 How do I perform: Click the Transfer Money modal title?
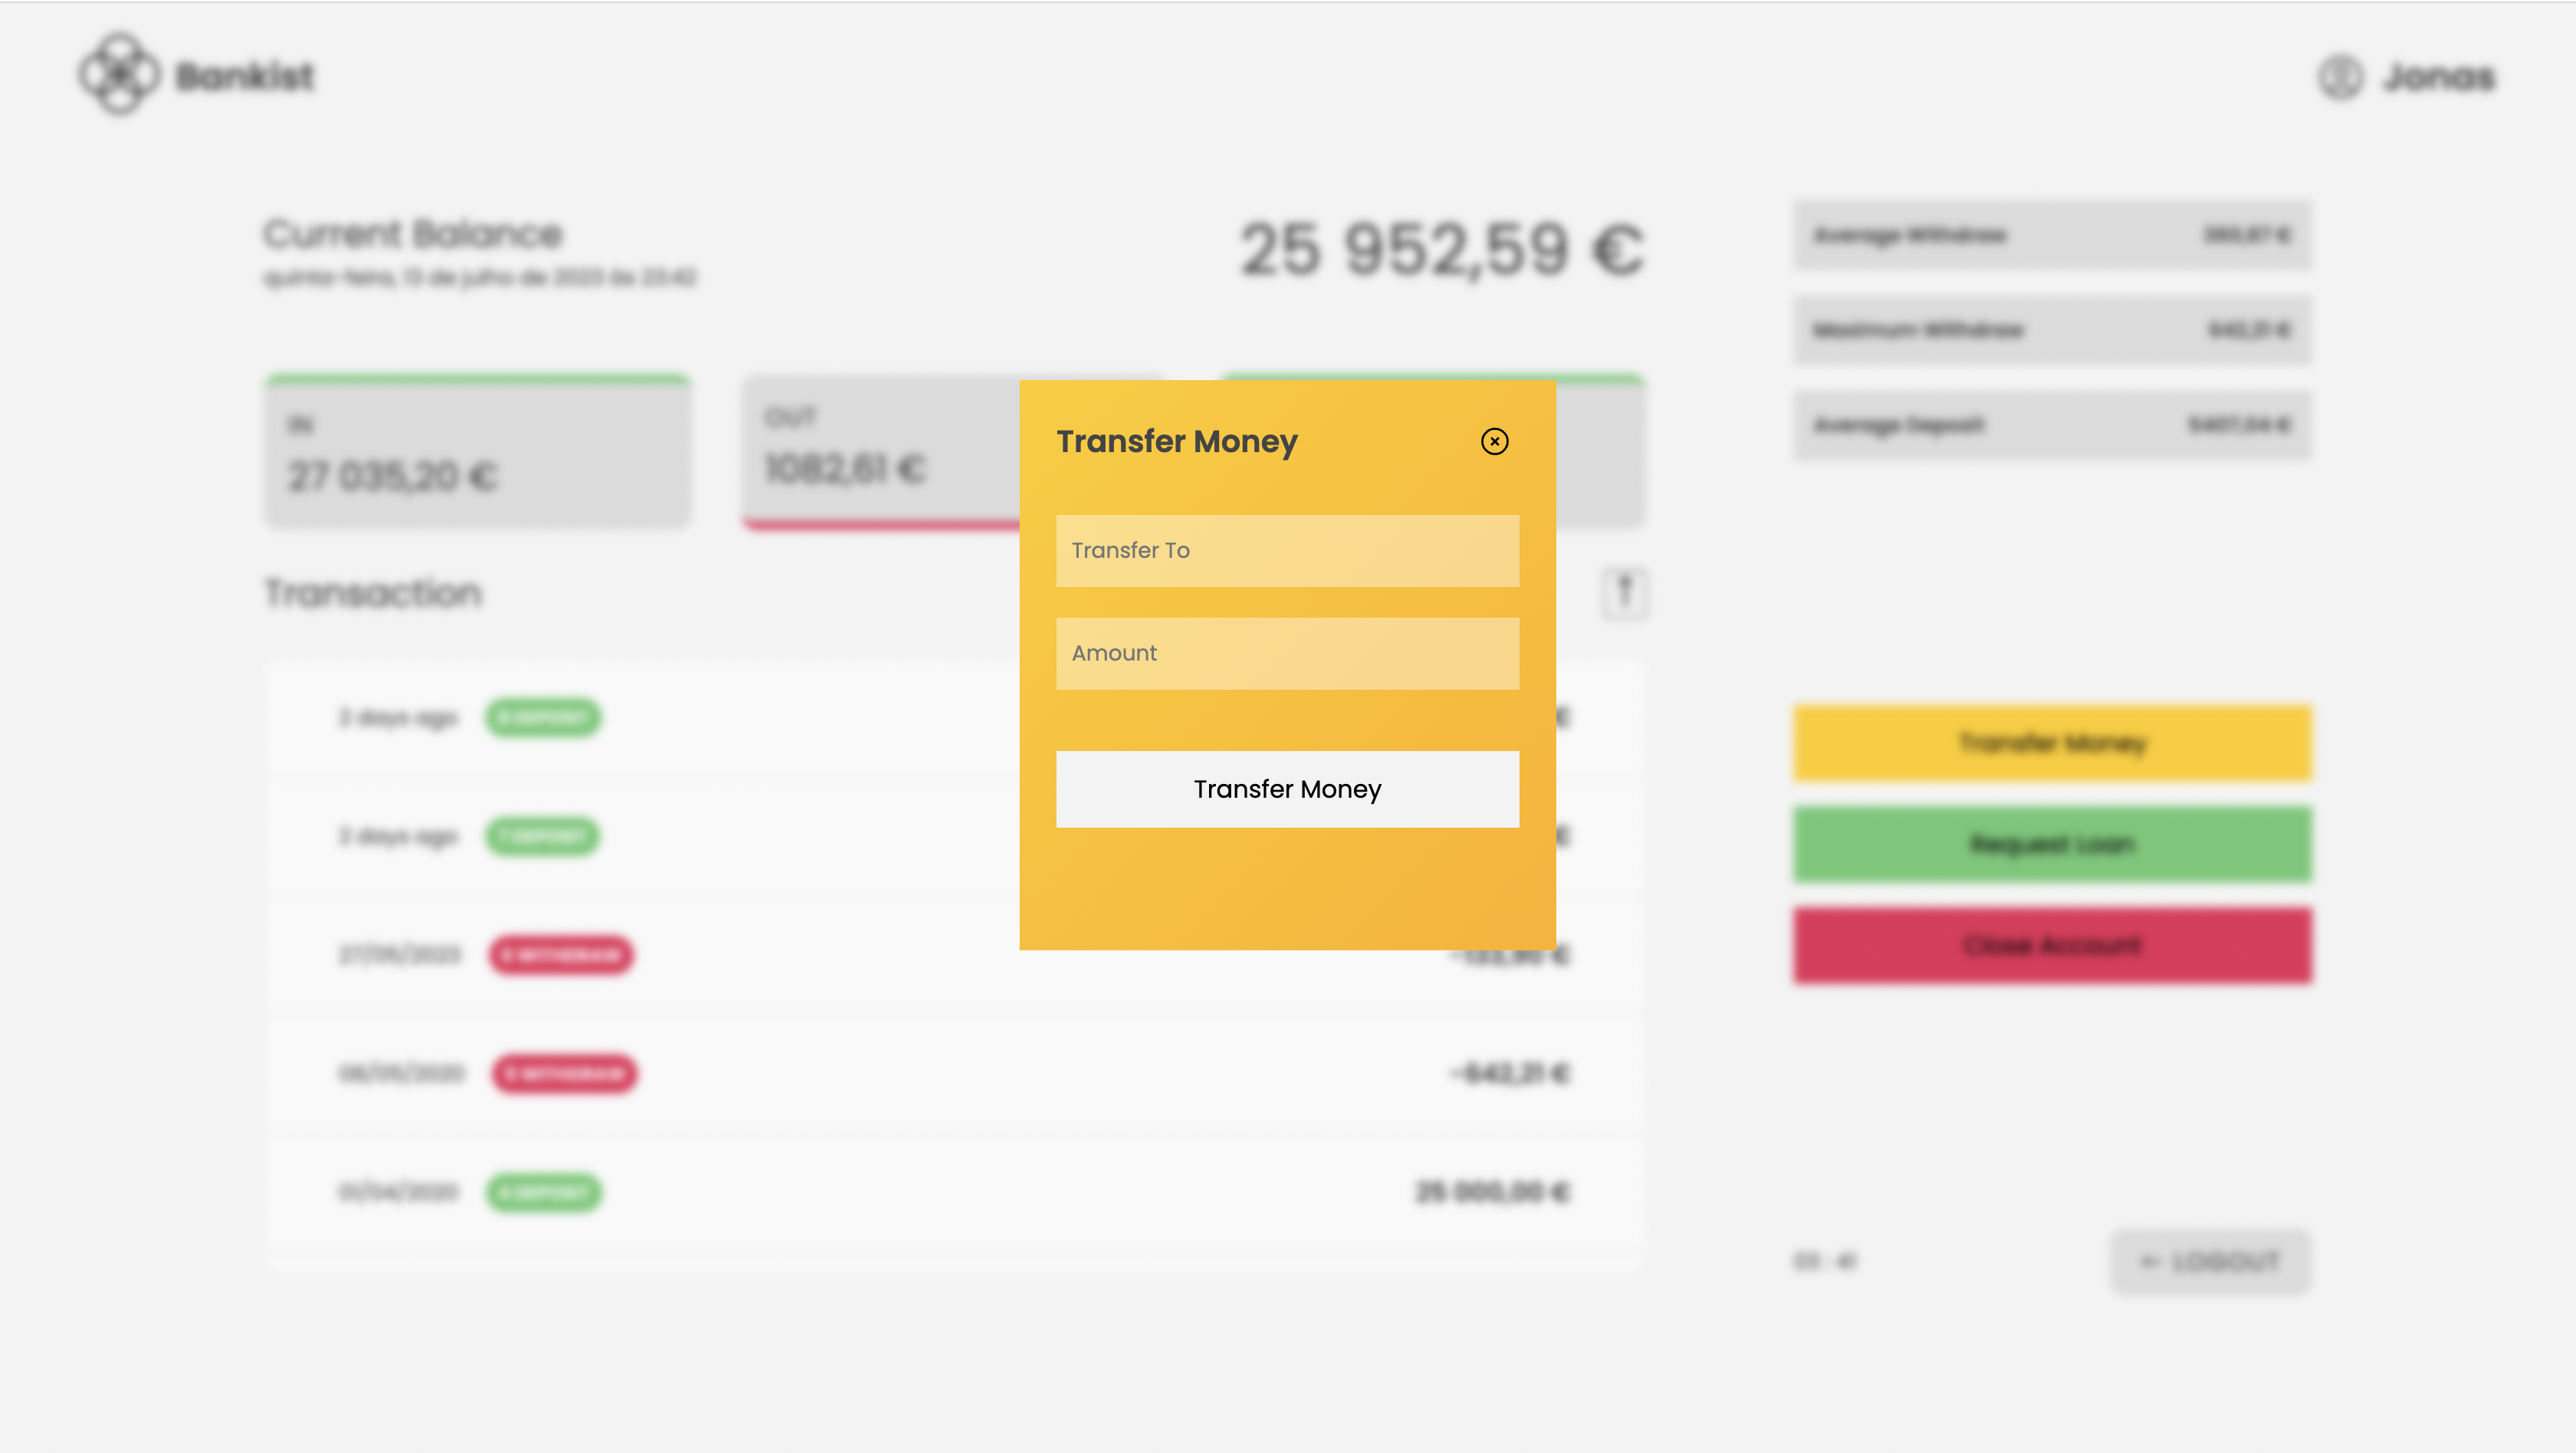point(1177,441)
